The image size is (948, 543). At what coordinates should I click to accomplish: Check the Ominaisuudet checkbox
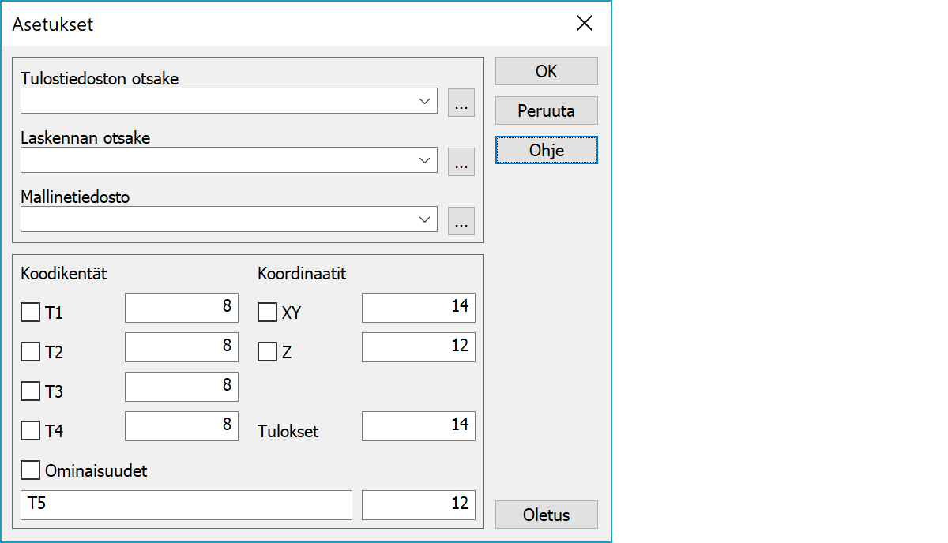point(31,471)
